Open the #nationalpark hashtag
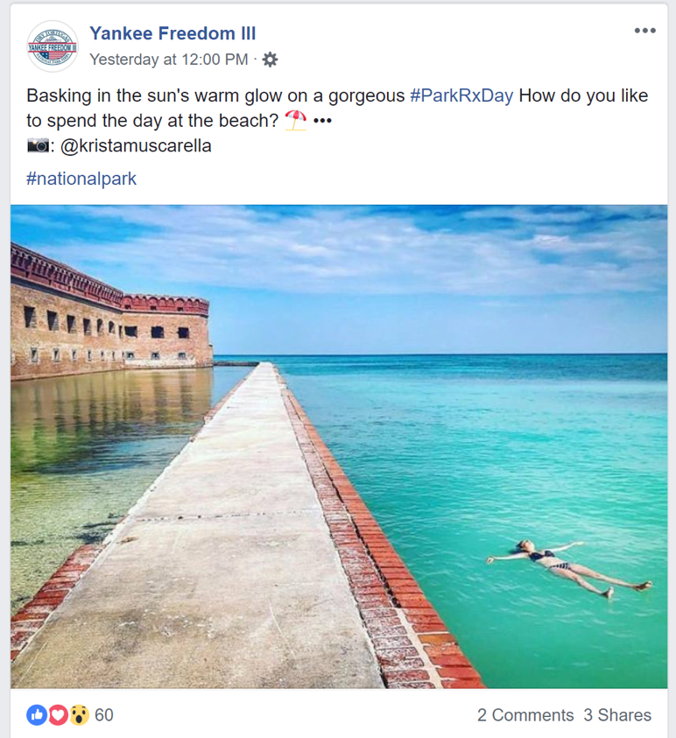Image resolution: width=676 pixels, height=738 pixels. pos(81,179)
